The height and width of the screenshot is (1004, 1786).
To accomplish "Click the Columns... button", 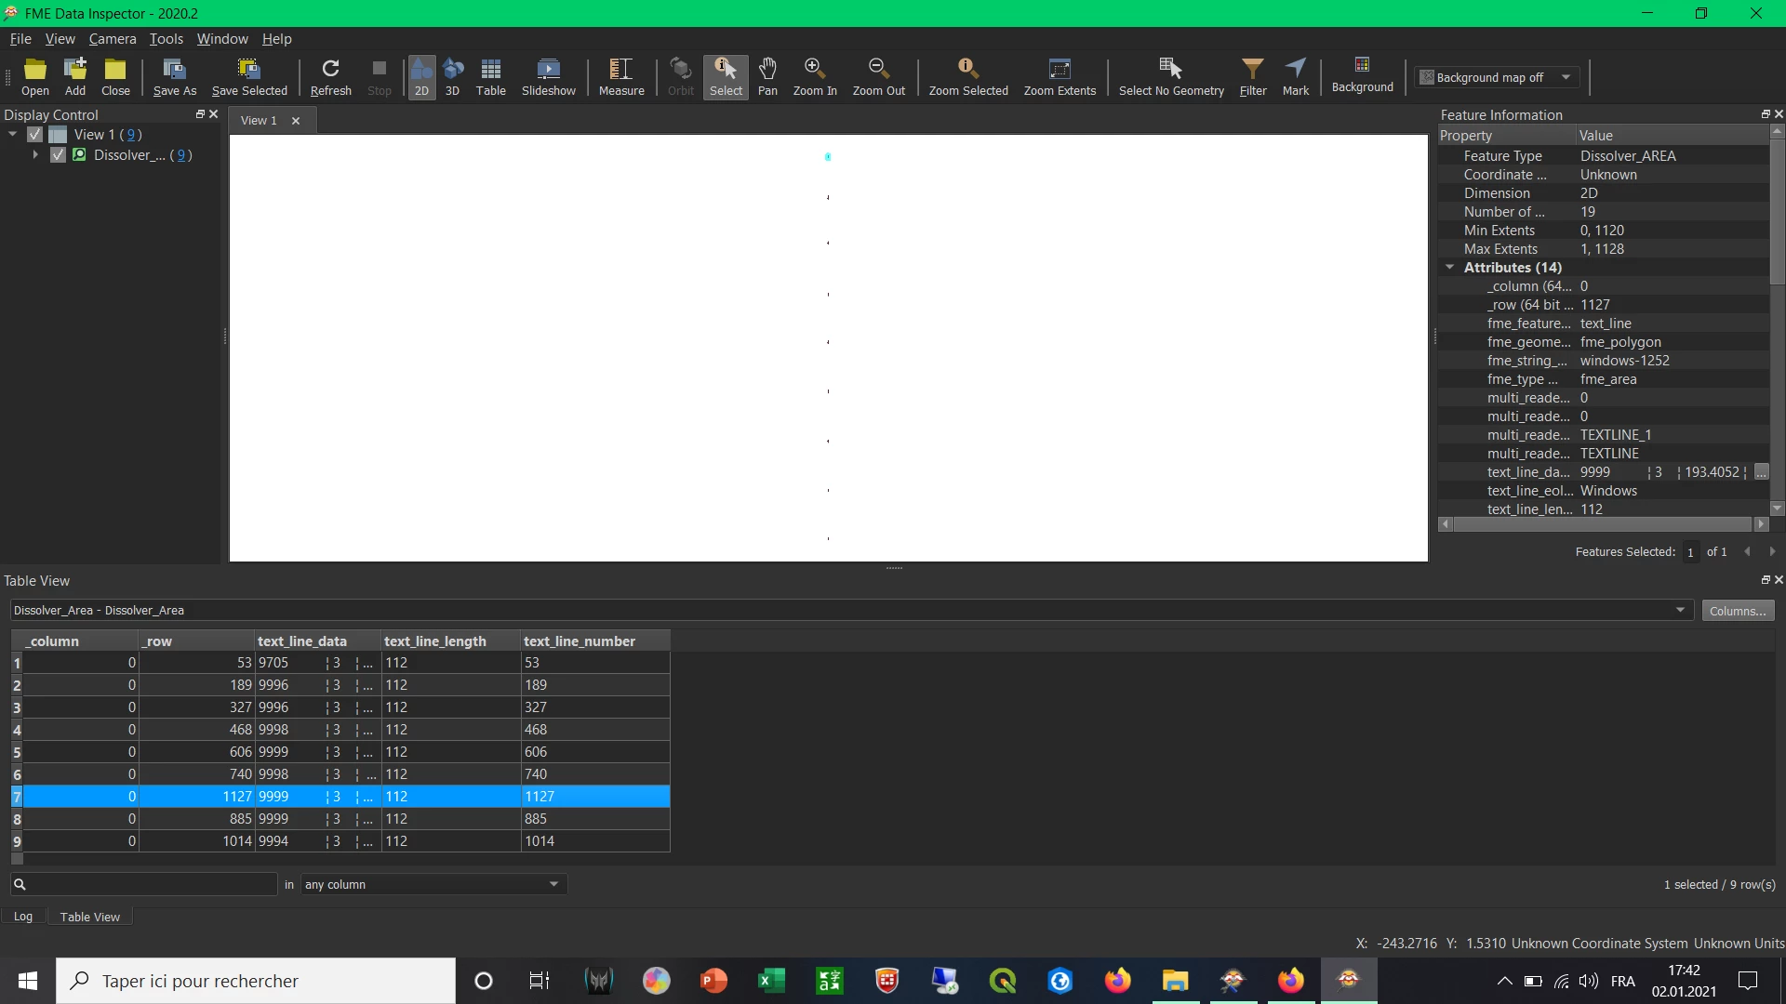I will tap(1737, 611).
